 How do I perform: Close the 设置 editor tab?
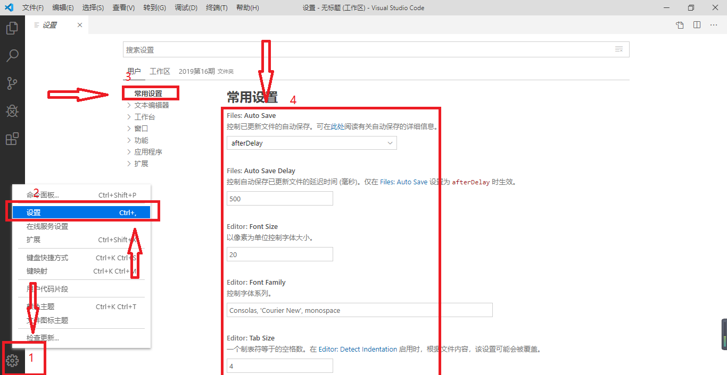(80, 25)
